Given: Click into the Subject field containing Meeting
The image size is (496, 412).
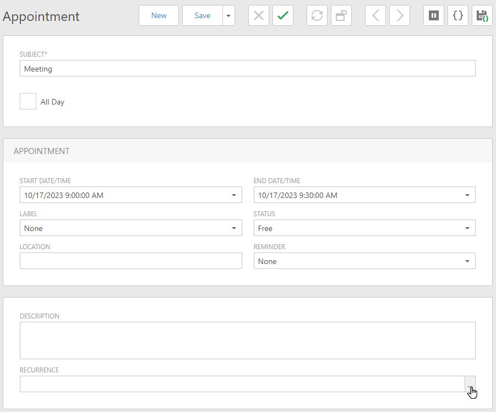Looking at the screenshot, I should (247, 68).
